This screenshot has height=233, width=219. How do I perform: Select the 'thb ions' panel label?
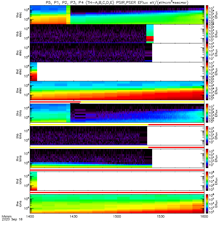pyautogui.click(x=19, y=136)
